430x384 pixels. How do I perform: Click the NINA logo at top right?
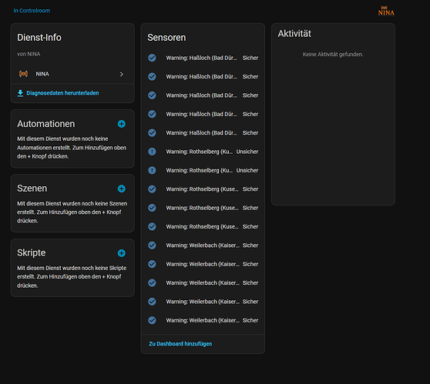tap(386, 11)
